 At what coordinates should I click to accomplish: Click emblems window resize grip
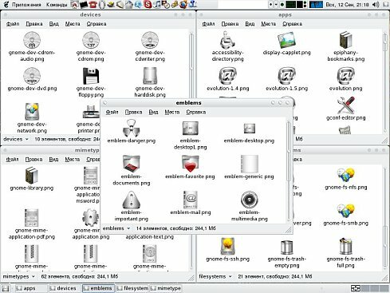(289, 230)
